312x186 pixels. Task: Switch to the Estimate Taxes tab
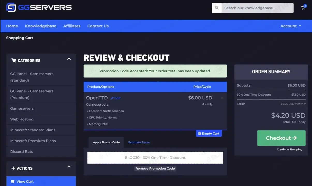coord(139,142)
